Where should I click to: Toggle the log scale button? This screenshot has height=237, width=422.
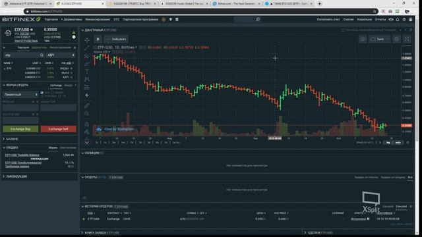click(388, 142)
